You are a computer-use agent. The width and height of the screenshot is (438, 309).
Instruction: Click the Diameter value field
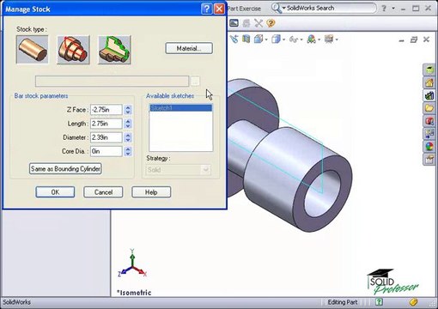tap(106, 137)
